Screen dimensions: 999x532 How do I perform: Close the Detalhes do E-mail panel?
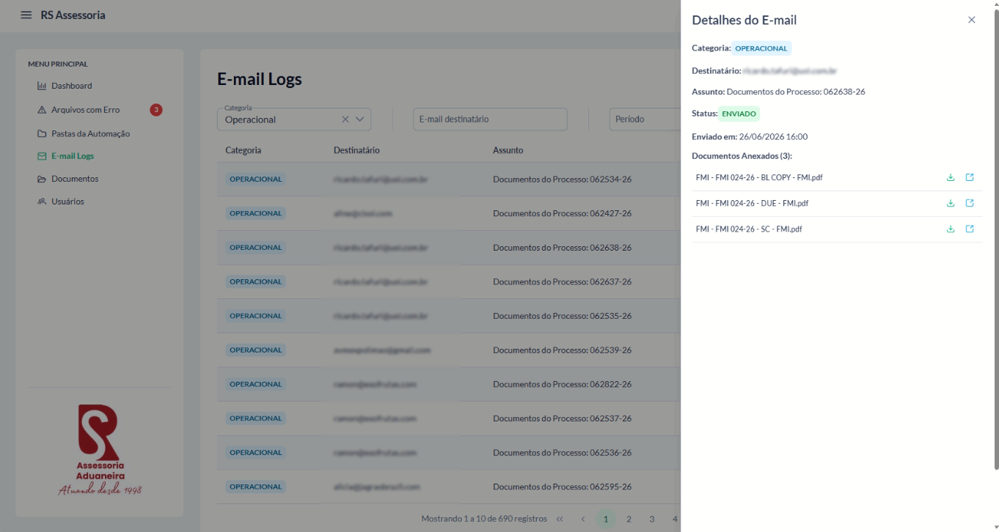(972, 20)
